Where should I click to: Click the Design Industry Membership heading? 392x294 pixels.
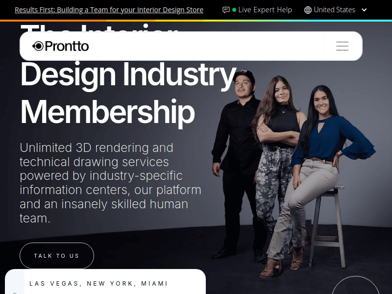(128, 93)
